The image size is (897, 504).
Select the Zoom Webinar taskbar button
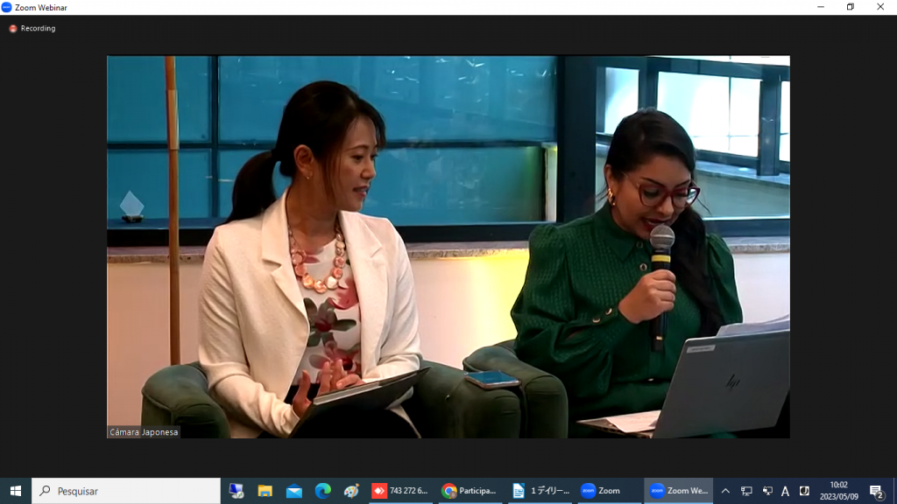pos(678,491)
